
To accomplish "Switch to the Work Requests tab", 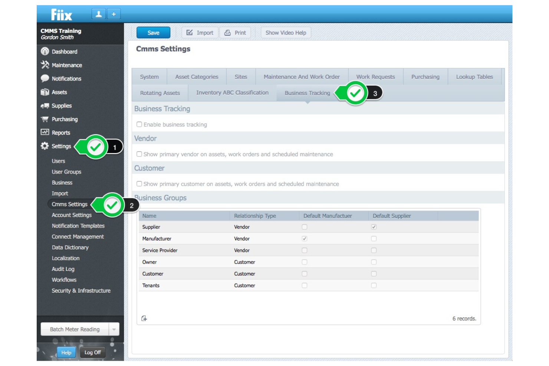I will pos(375,76).
